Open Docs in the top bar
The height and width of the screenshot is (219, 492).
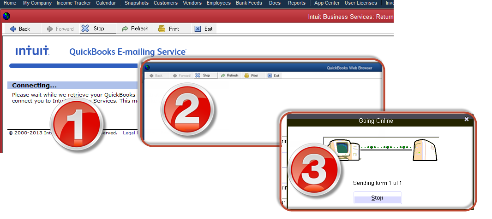click(x=275, y=3)
